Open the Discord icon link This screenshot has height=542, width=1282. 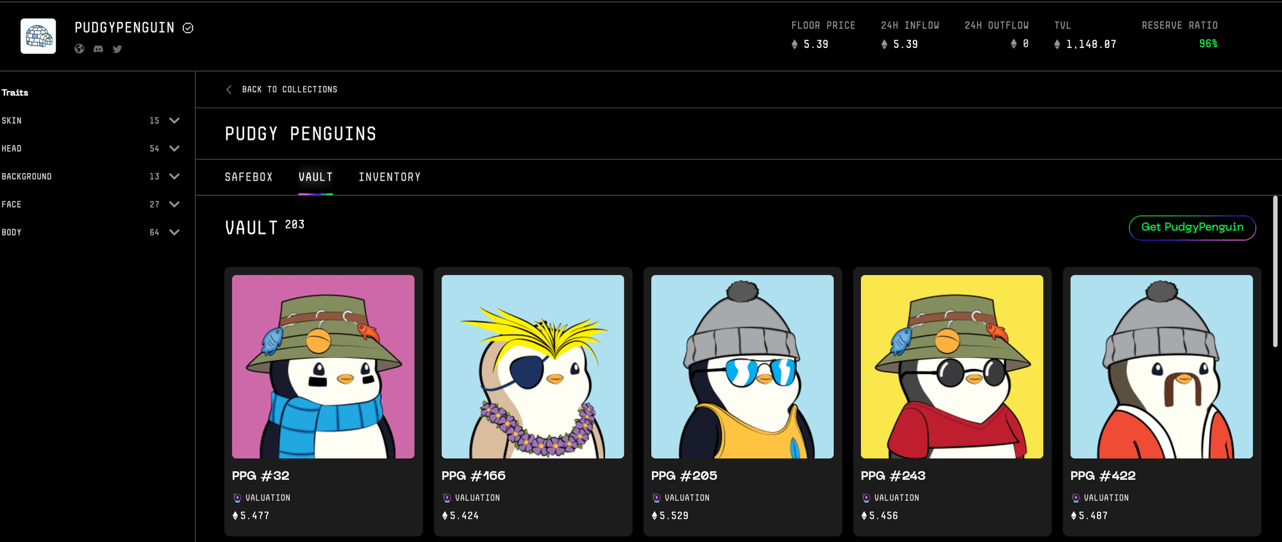tap(98, 49)
